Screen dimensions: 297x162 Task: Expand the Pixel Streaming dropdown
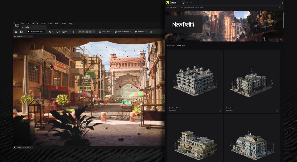(x=123, y=31)
